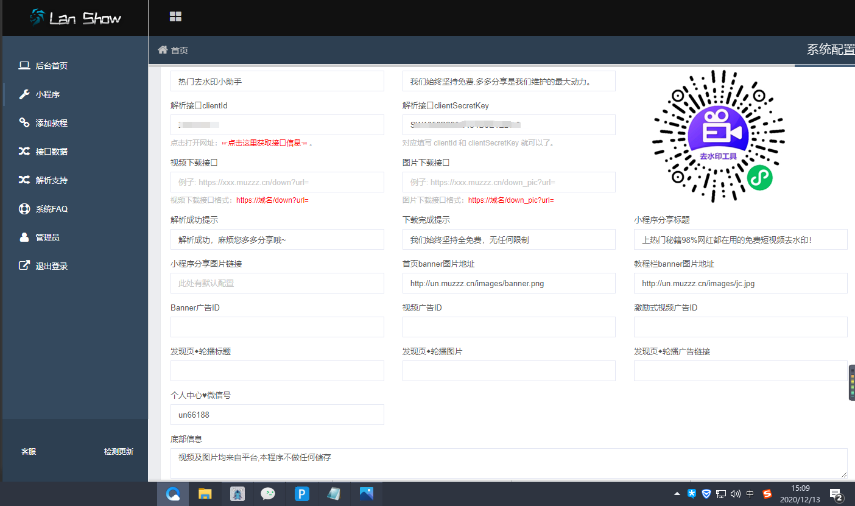Click the 发现页轮播图片 input field
The image size is (855, 506).
click(509, 371)
